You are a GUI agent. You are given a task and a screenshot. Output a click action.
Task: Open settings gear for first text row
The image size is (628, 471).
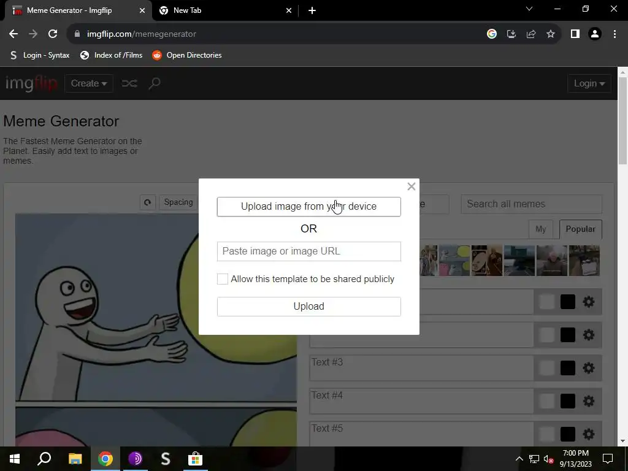point(588,302)
